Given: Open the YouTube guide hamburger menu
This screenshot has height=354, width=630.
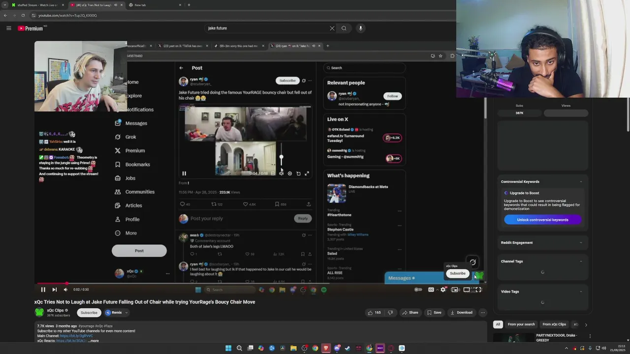Looking at the screenshot, I should 8,28.
